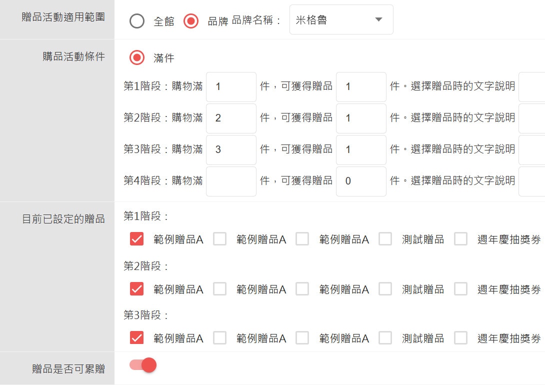Select the 品牌 radio button
The height and width of the screenshot is (385, 545).
coord(190,20)
